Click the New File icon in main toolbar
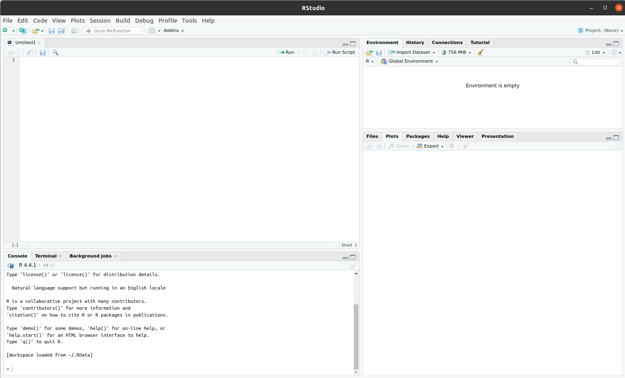The height and width of the screenshot is (378, 625). (5, 30)
